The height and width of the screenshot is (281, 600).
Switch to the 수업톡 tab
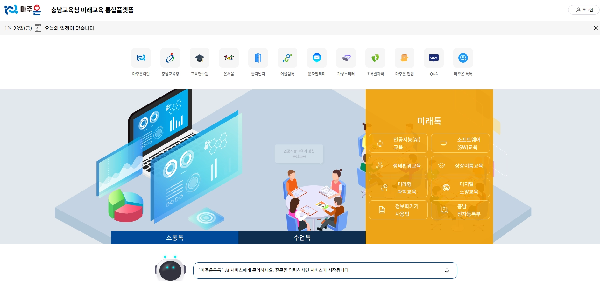[302, 238]
